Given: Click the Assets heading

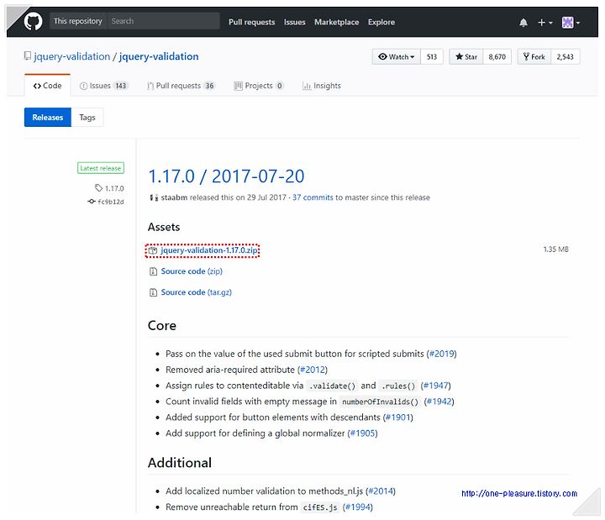Looking at the screenshot, I should tap(164, 227).
